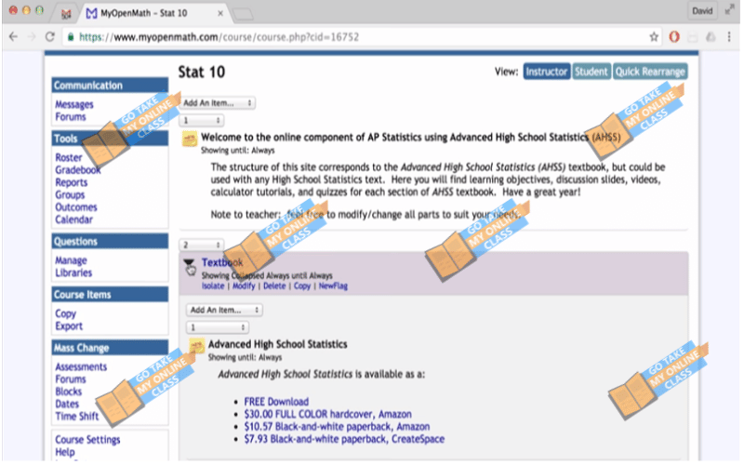This screenshot has width=744, height=465.
Task: Click the browser back arrow
Action: tap(13, 37)
